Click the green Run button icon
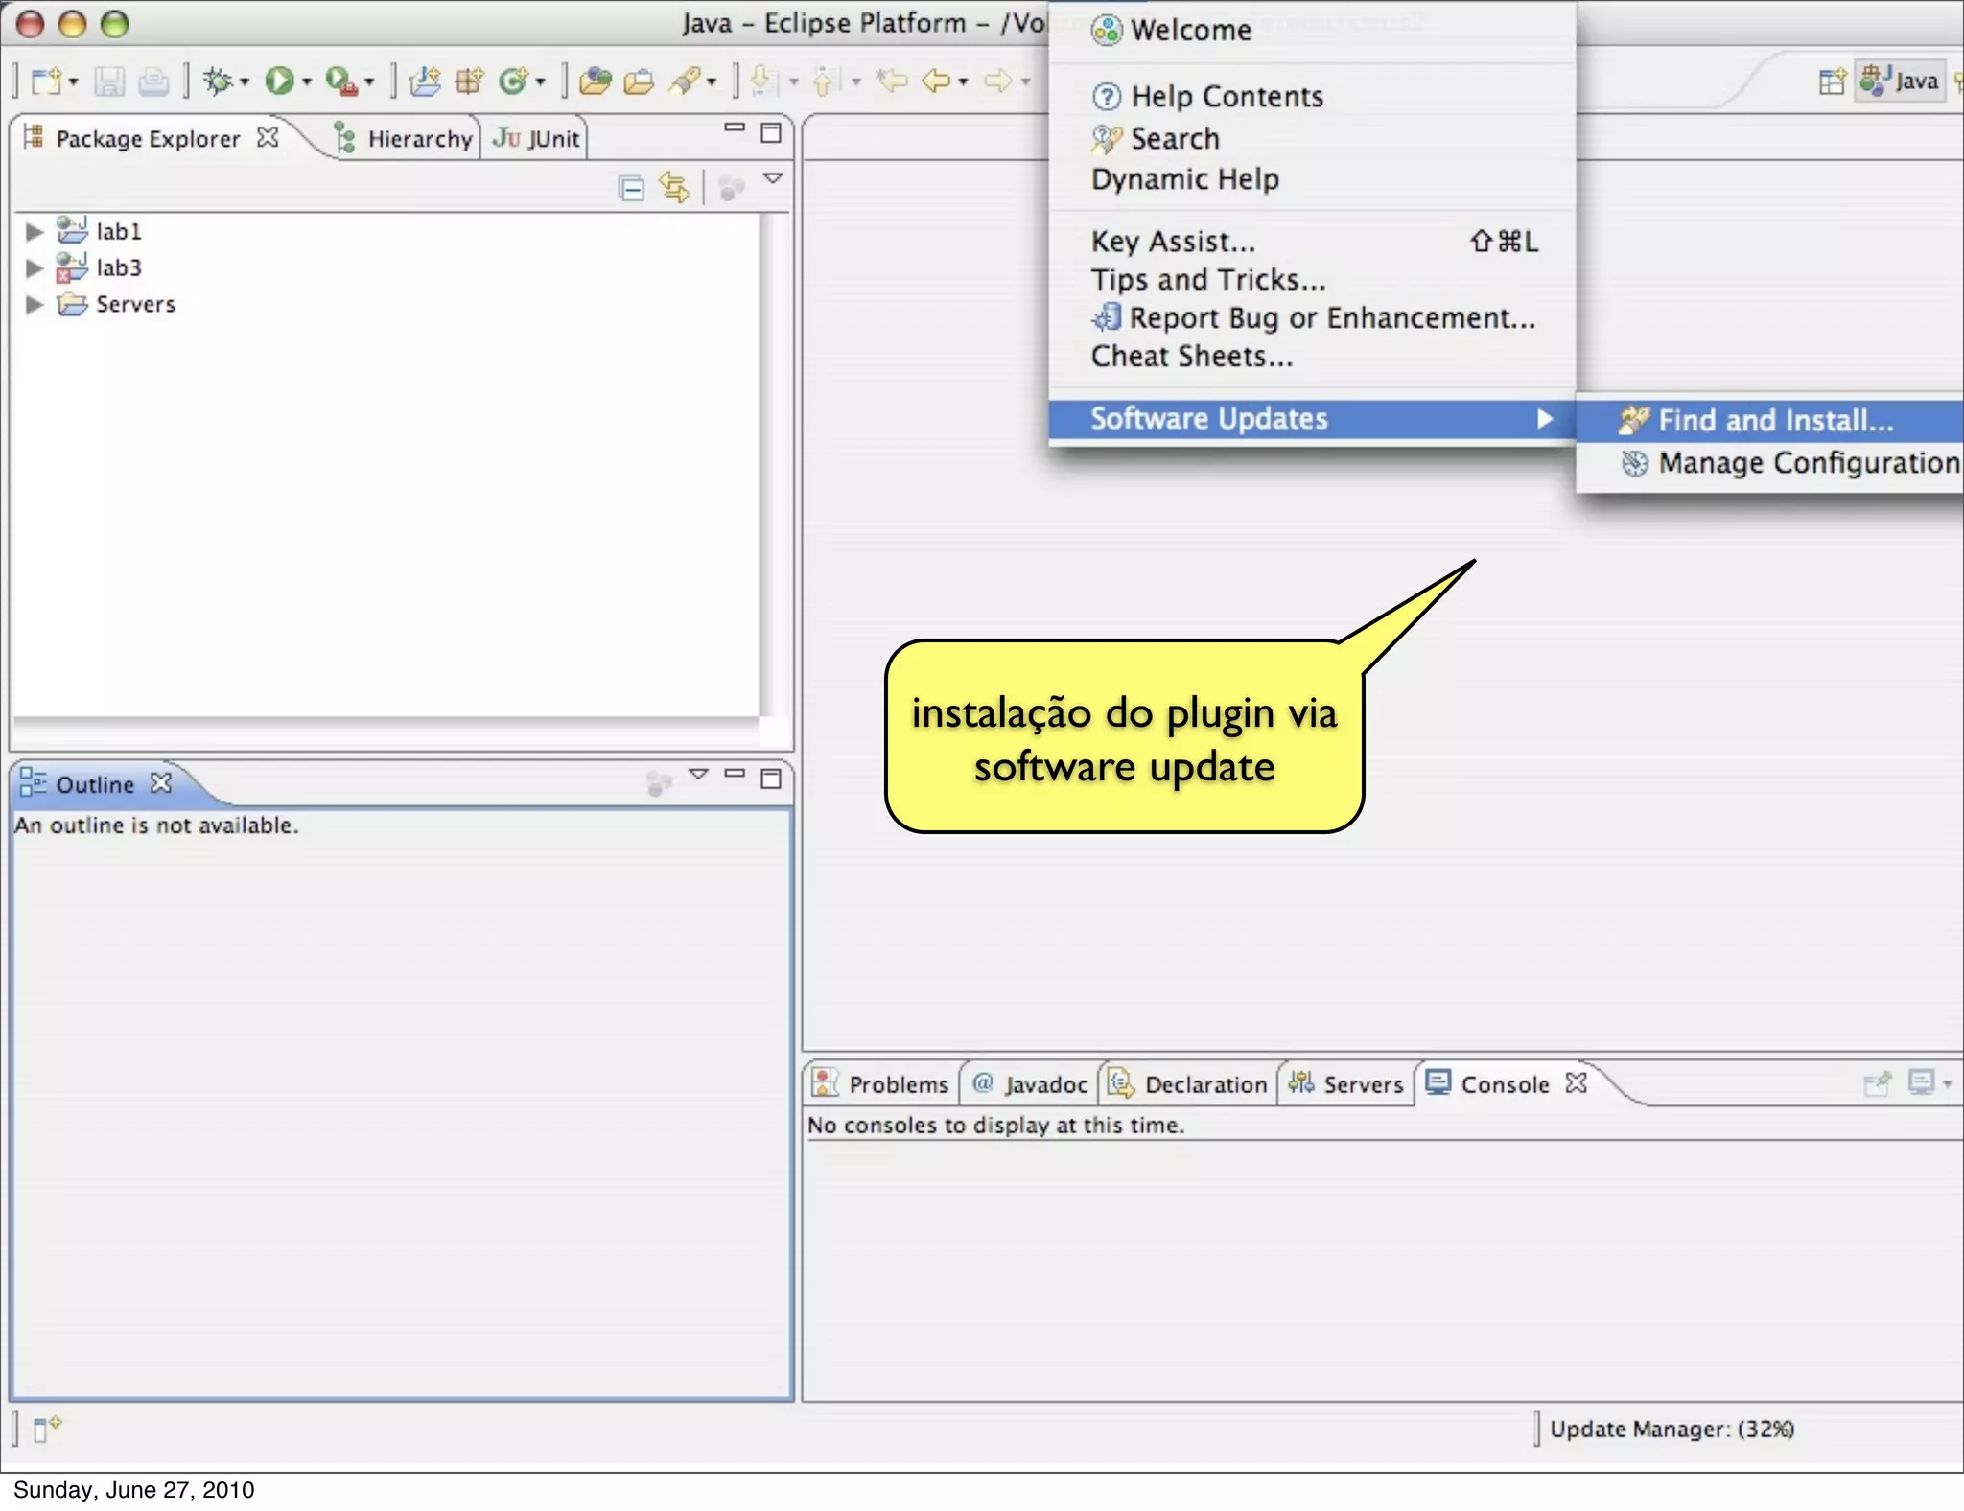 coord(279,81)
